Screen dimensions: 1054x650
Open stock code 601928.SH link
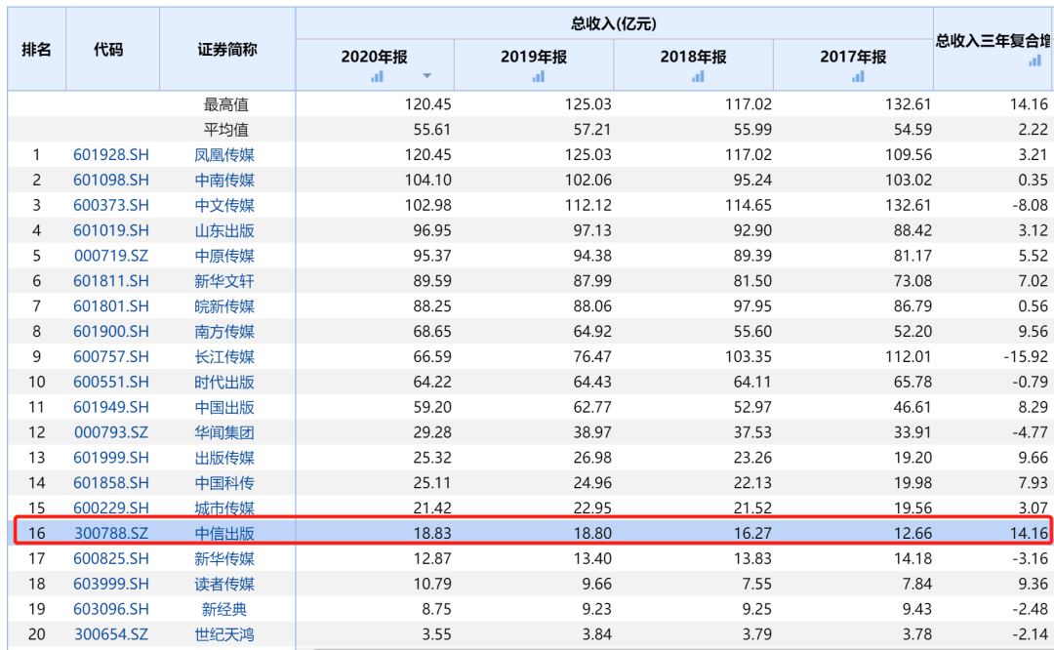[111, 154]
